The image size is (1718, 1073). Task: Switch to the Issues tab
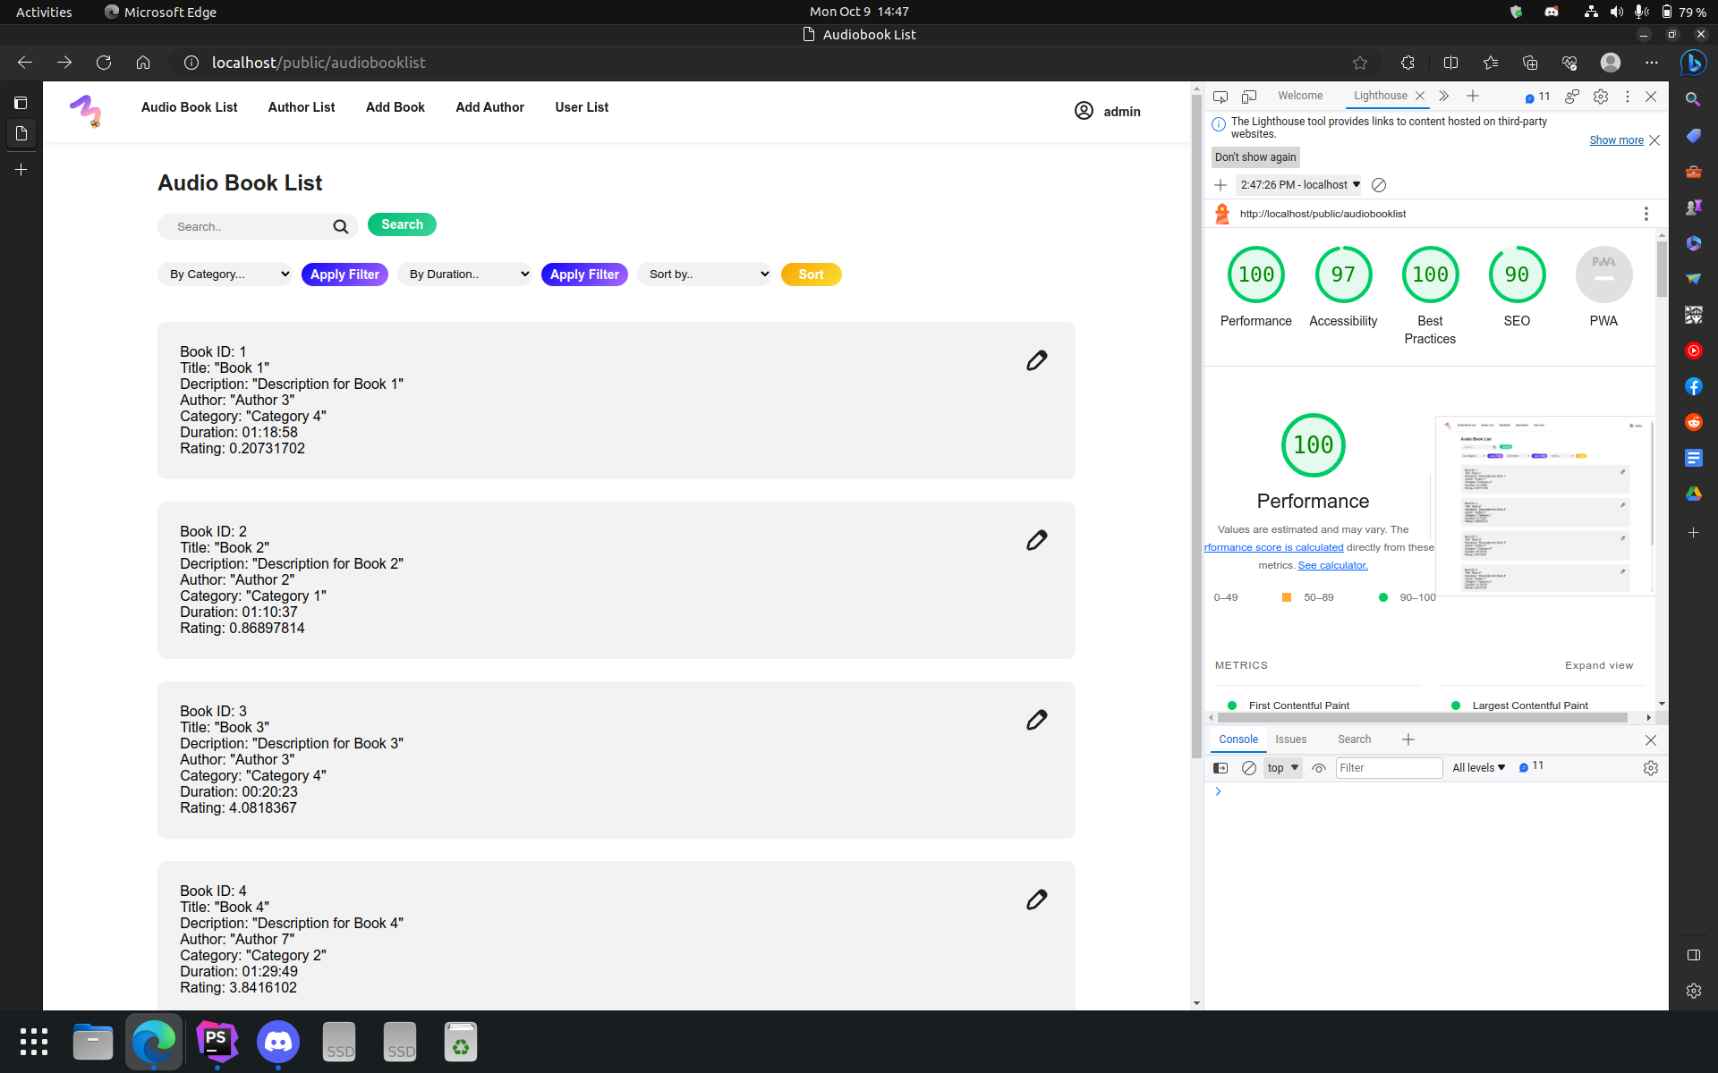pyautogui.click(x=1290, y=739)
